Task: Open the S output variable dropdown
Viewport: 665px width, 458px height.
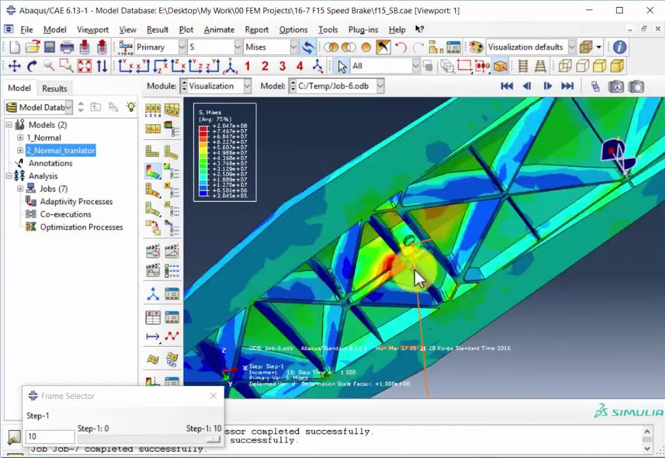Action: (x=238, y=46)
